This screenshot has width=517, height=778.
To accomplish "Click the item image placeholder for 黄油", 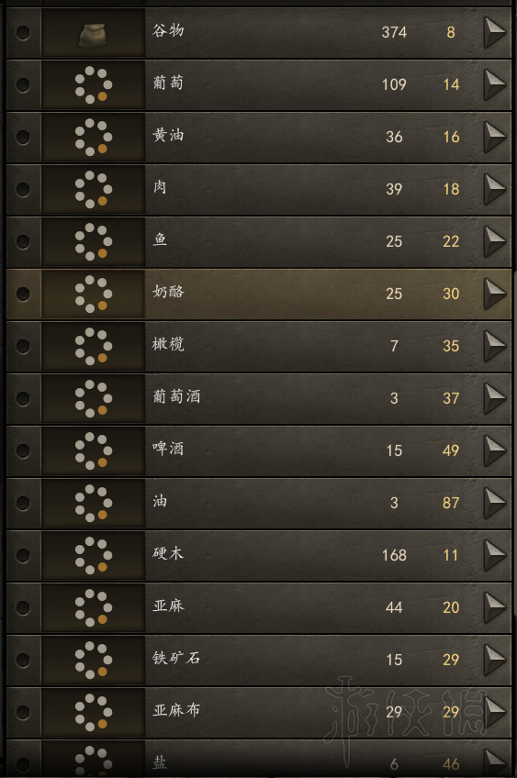I will 93,137.
